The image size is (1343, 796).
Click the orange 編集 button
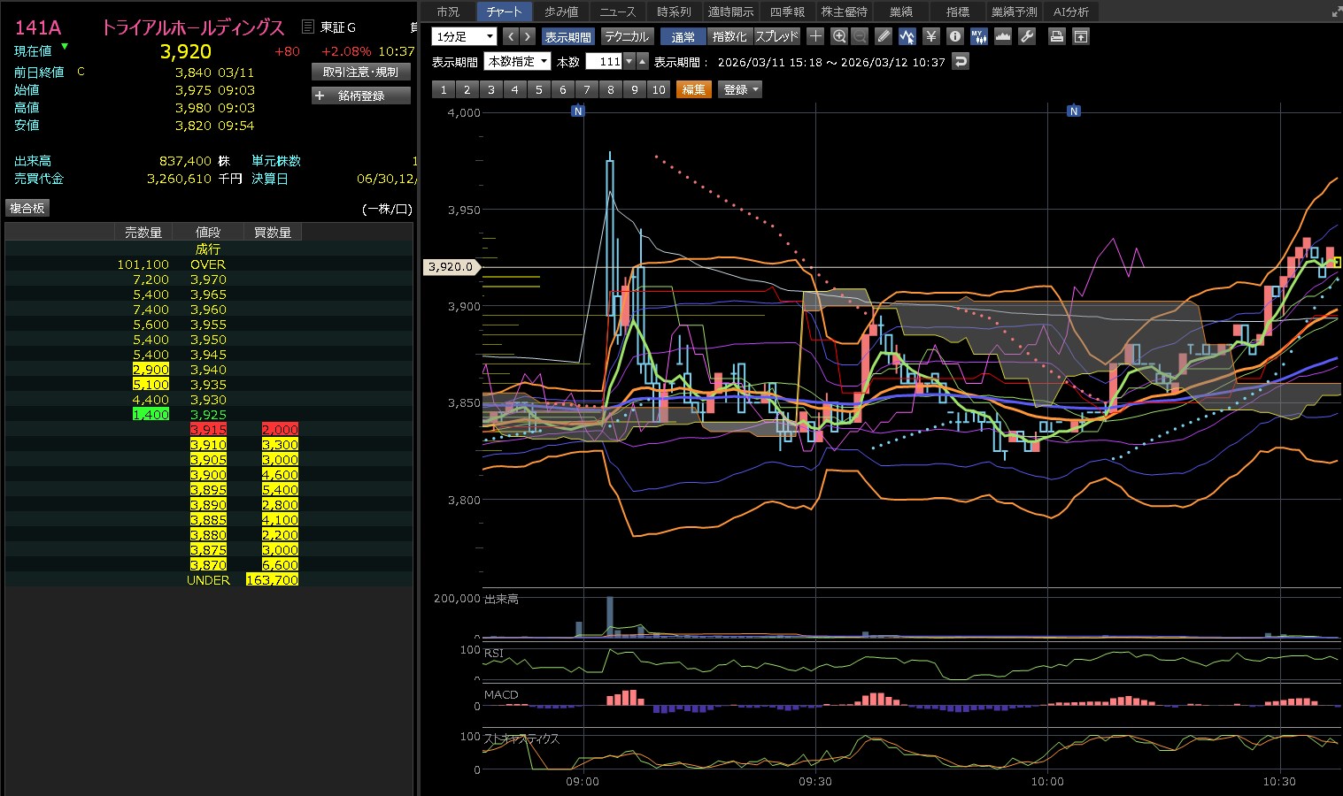coord(694,89)
